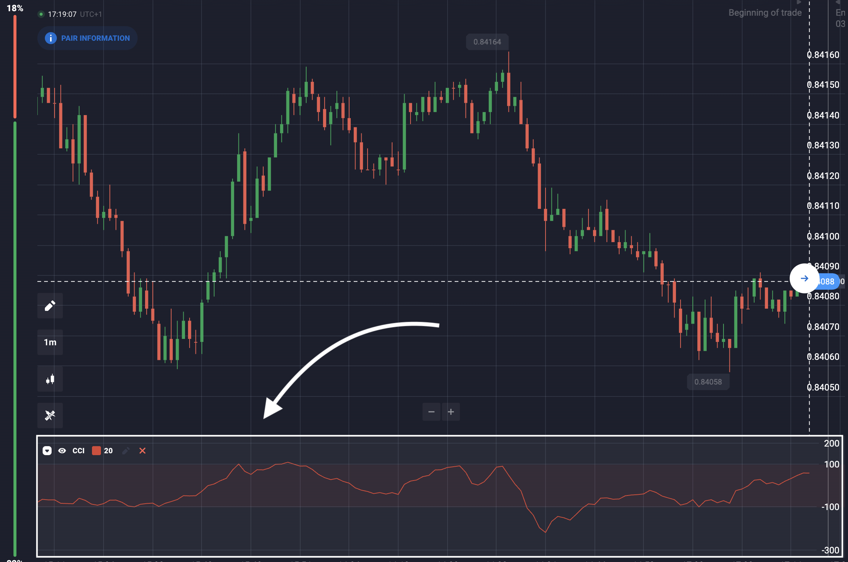Remove the CCI indicator with red X

click(x=142, y=451)
